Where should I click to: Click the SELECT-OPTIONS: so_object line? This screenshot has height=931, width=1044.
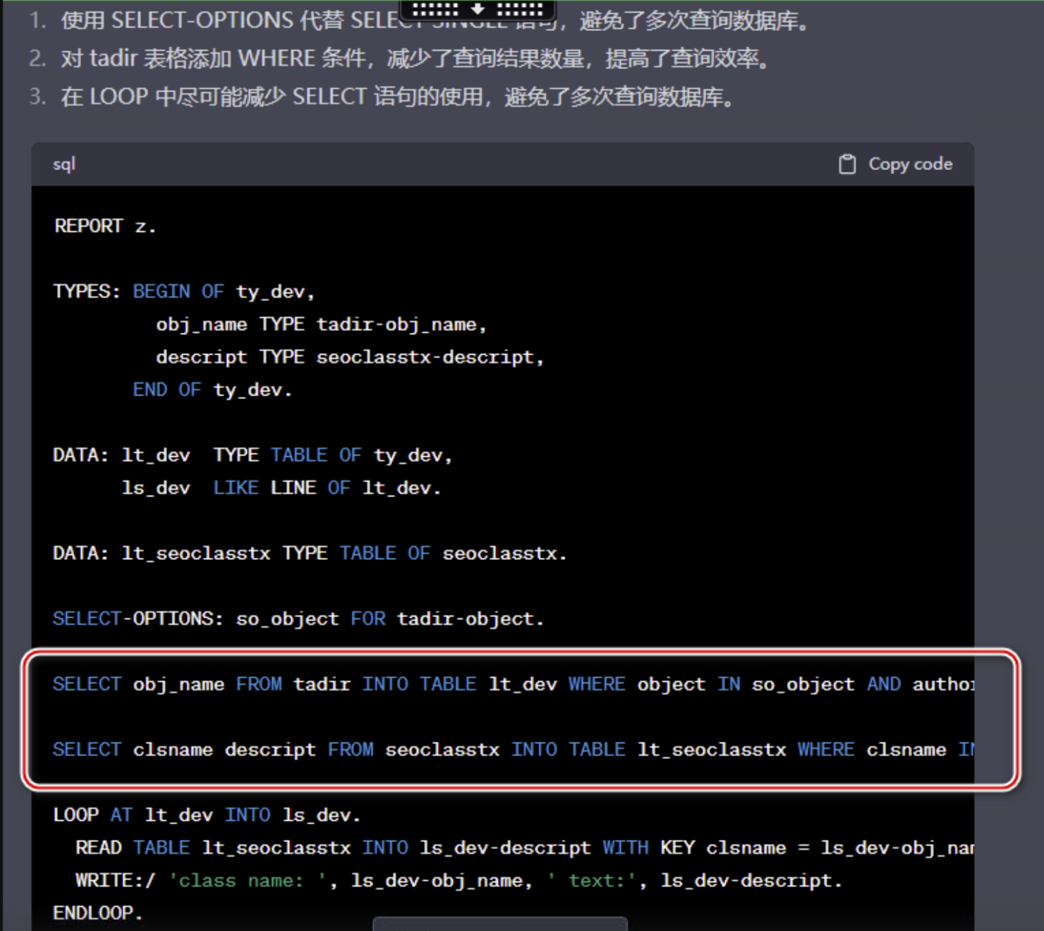tap(298, 619)
